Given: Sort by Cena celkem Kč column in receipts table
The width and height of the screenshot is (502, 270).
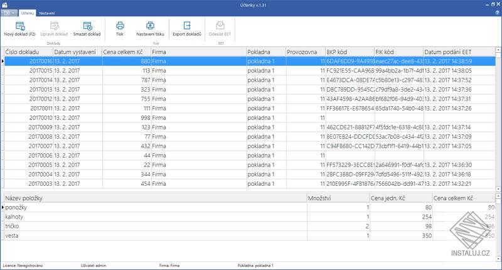Looking at the screenshot, I should click(x=125, y=51).
